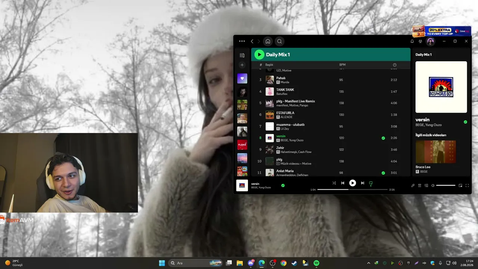Navigate back in Spotify
Screen dimensions: 478x269
(x=252, y=41)
